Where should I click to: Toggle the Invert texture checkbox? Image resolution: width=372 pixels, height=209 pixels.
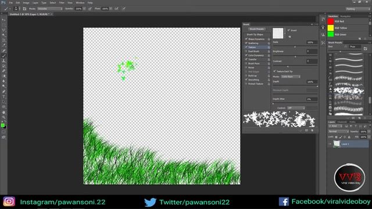289,30
